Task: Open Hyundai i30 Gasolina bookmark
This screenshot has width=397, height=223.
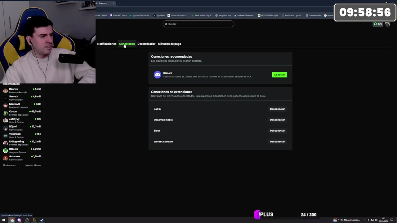Action: (140, 15)
